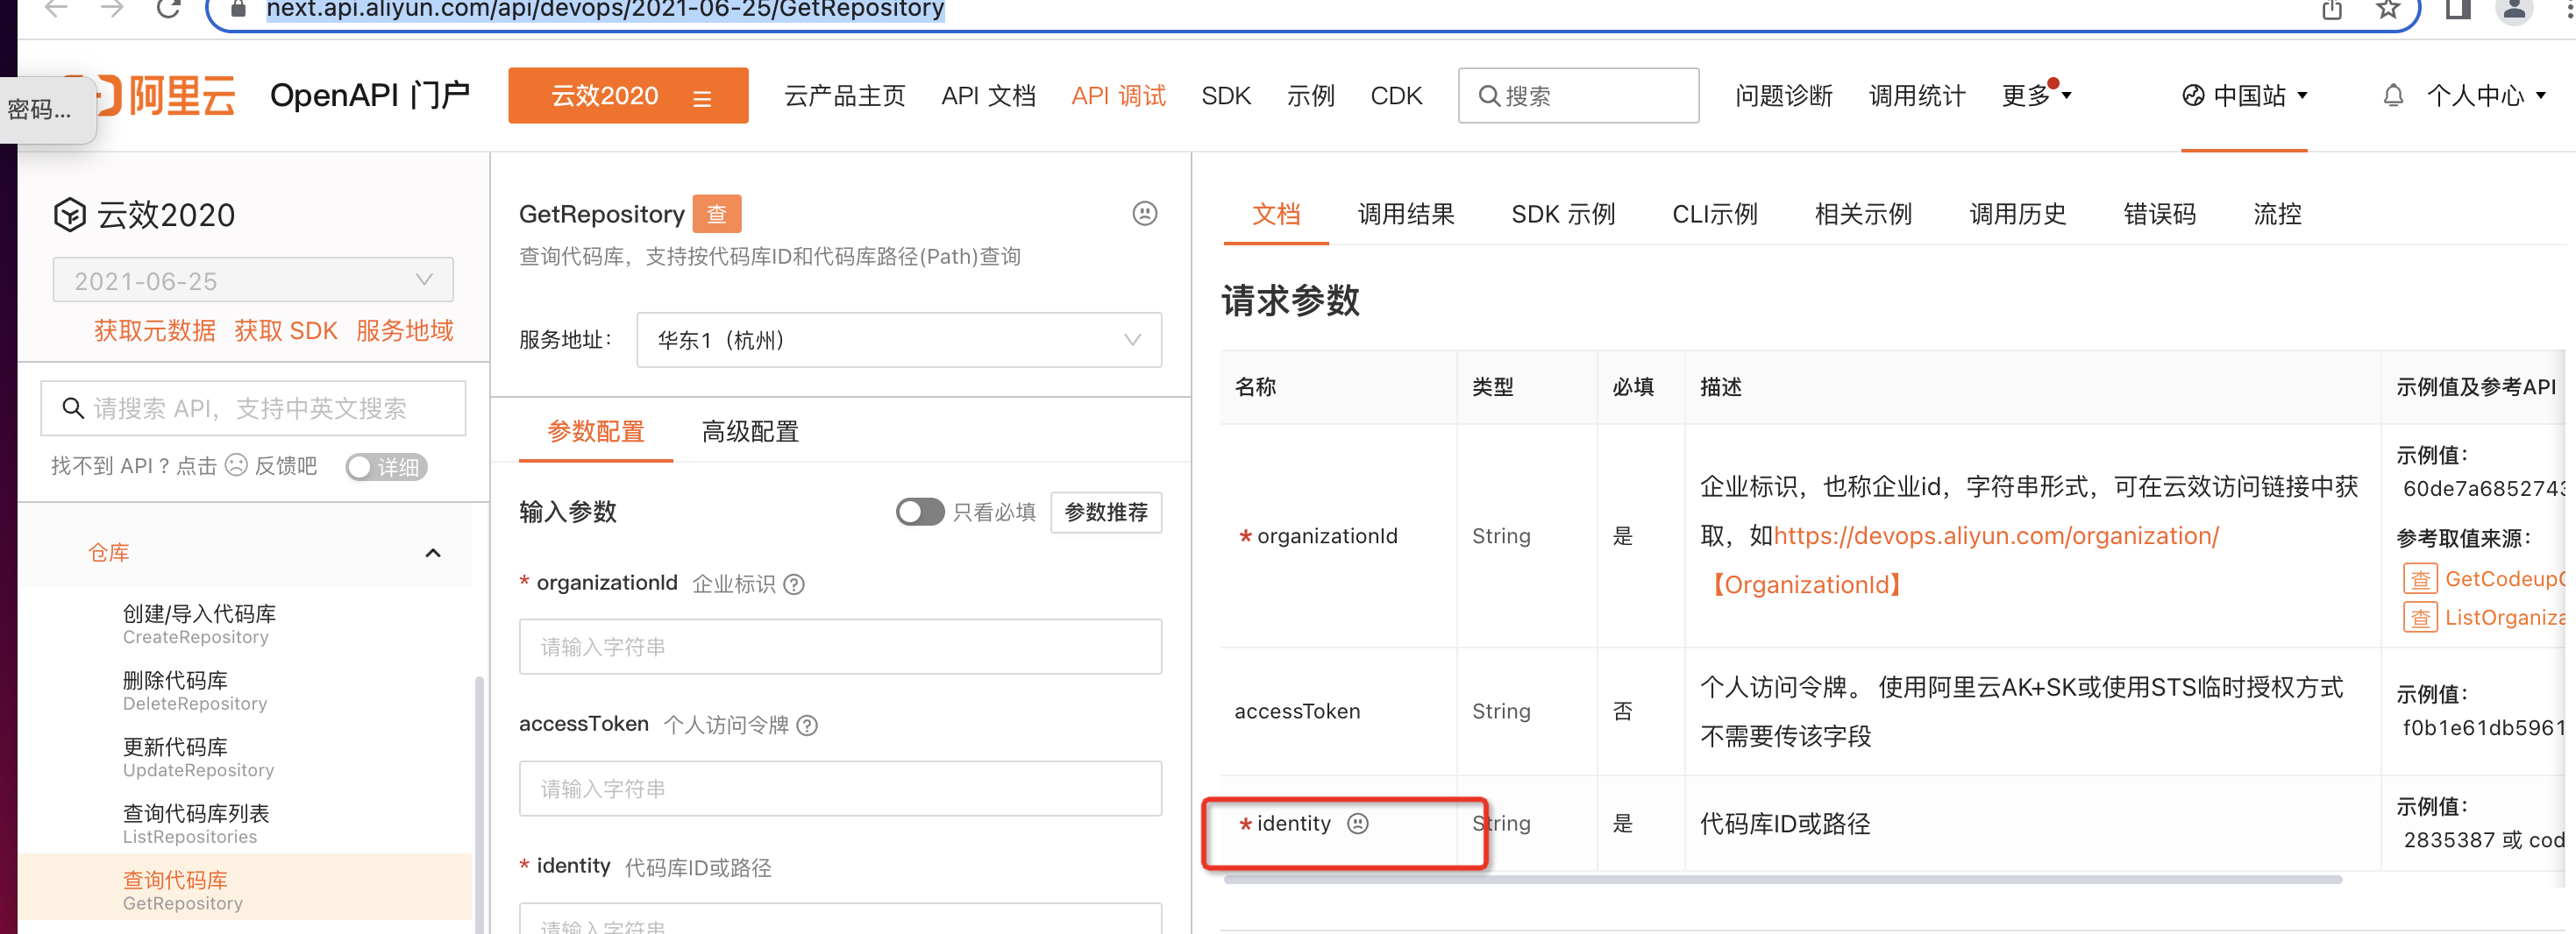Click the help icon next to 个人访问令牌
2576x934 pixels.
(807, 725)
